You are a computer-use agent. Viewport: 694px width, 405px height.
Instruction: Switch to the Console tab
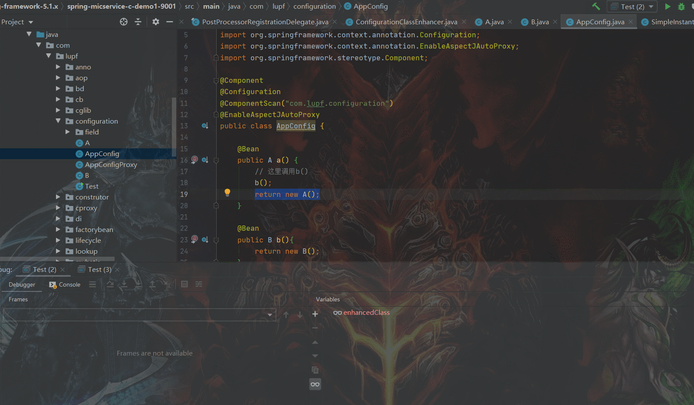click(65, 284)
